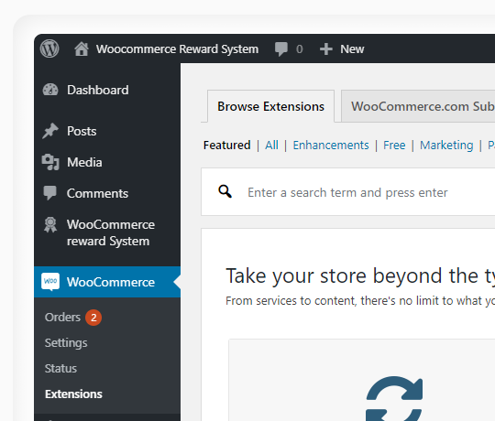The height and width of the screenshot is (421, 495).
Task: Click the home icon in admin bar
Action: [82, 49]
